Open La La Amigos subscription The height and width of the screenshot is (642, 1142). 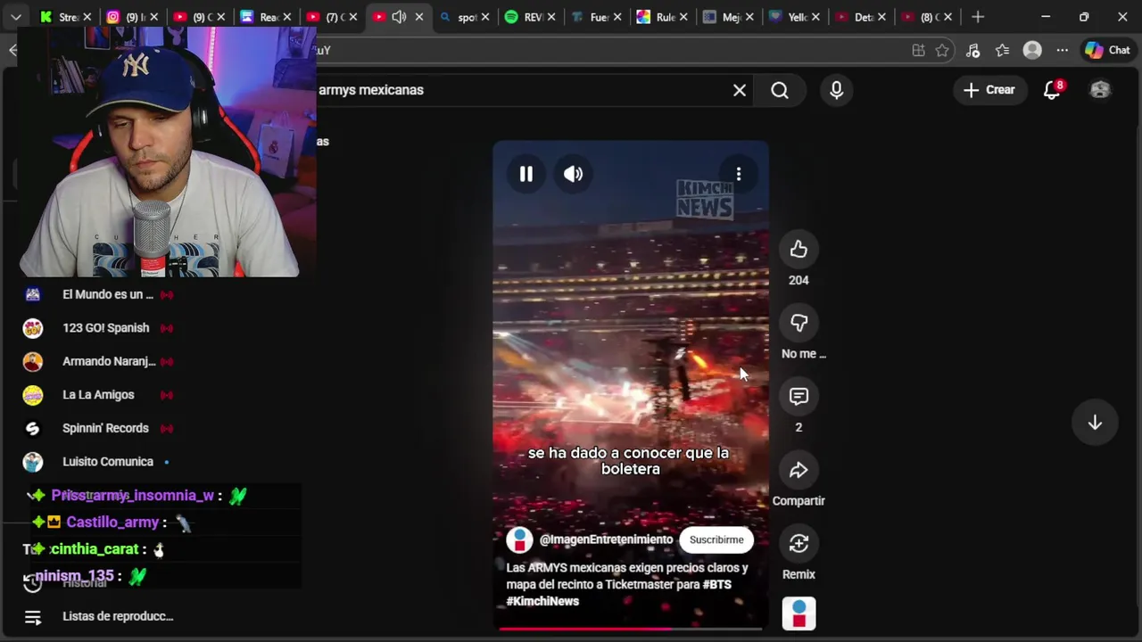click(x=98, y=395)
